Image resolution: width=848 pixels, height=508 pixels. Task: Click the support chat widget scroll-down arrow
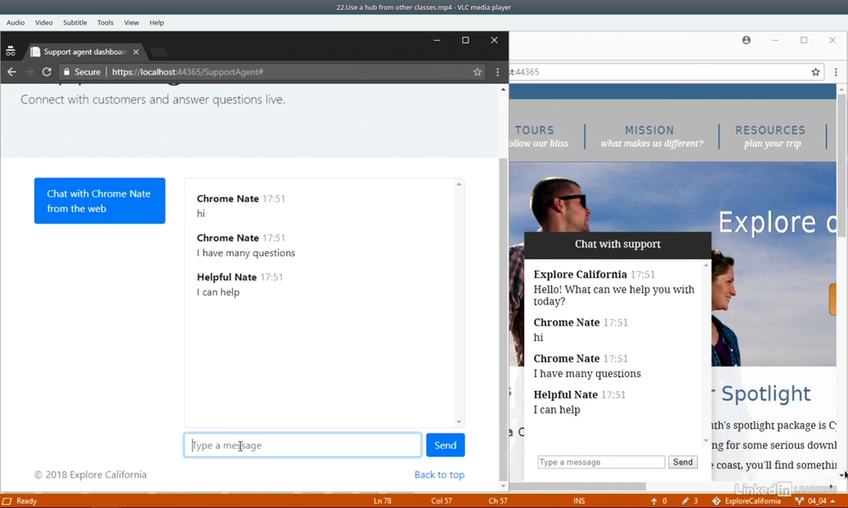[706, 441]
